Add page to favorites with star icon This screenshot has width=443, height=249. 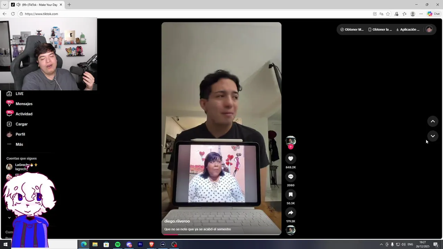coord(388,14)
